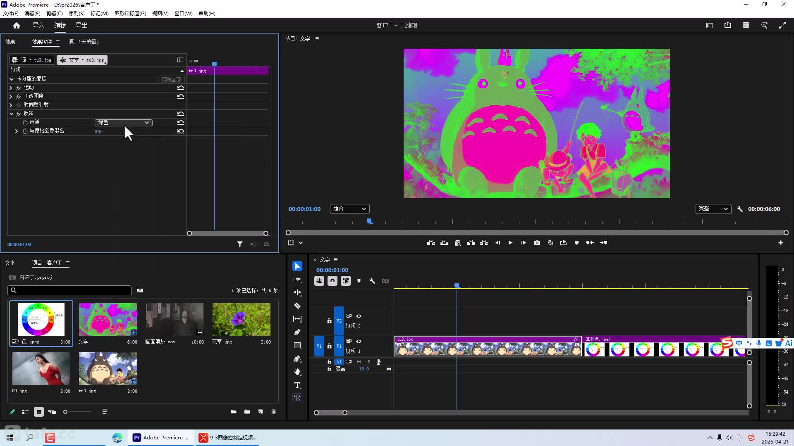Image resolution: width=794 pixels, height=446 pixels.
Task: Open the 完整 playback resolution dropdown
Action: [x=713, y=209]
